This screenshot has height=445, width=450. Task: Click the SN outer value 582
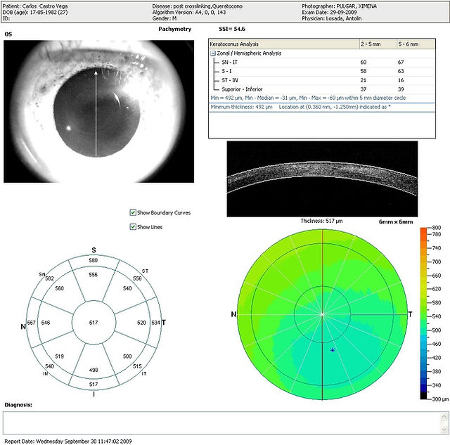coord(49,278)
